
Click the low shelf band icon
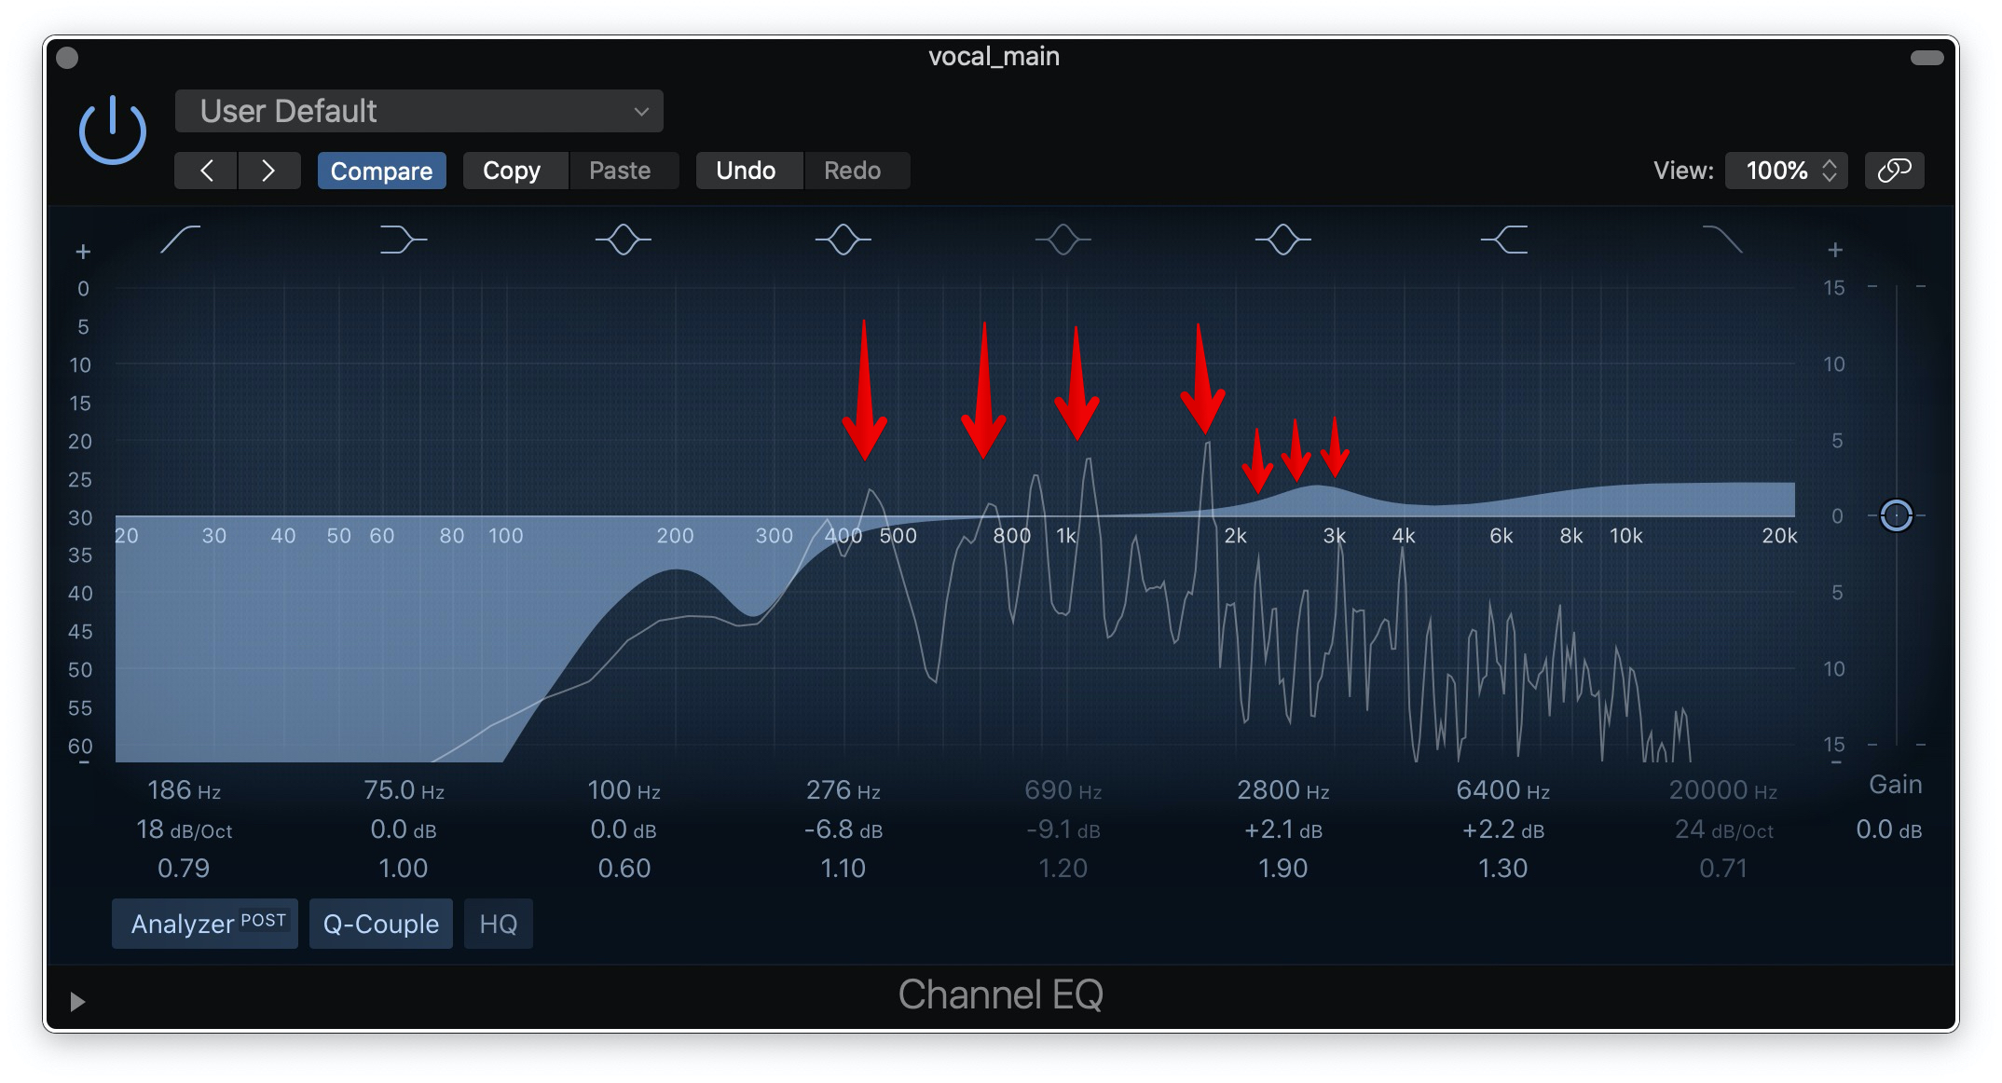(403, 240)
